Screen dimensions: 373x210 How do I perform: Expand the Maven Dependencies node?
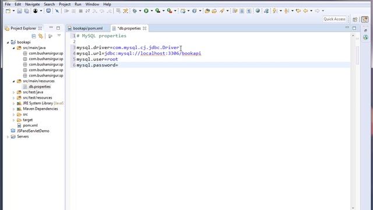pos(13,109)
